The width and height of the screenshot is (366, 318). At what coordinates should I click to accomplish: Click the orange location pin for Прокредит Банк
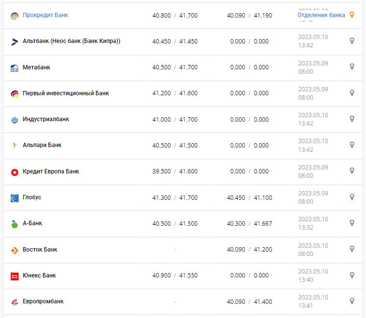pos(351,15)
